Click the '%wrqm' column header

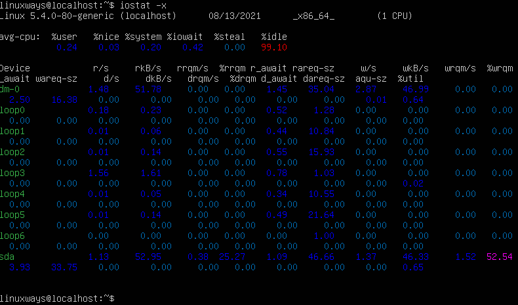(500, 69)
